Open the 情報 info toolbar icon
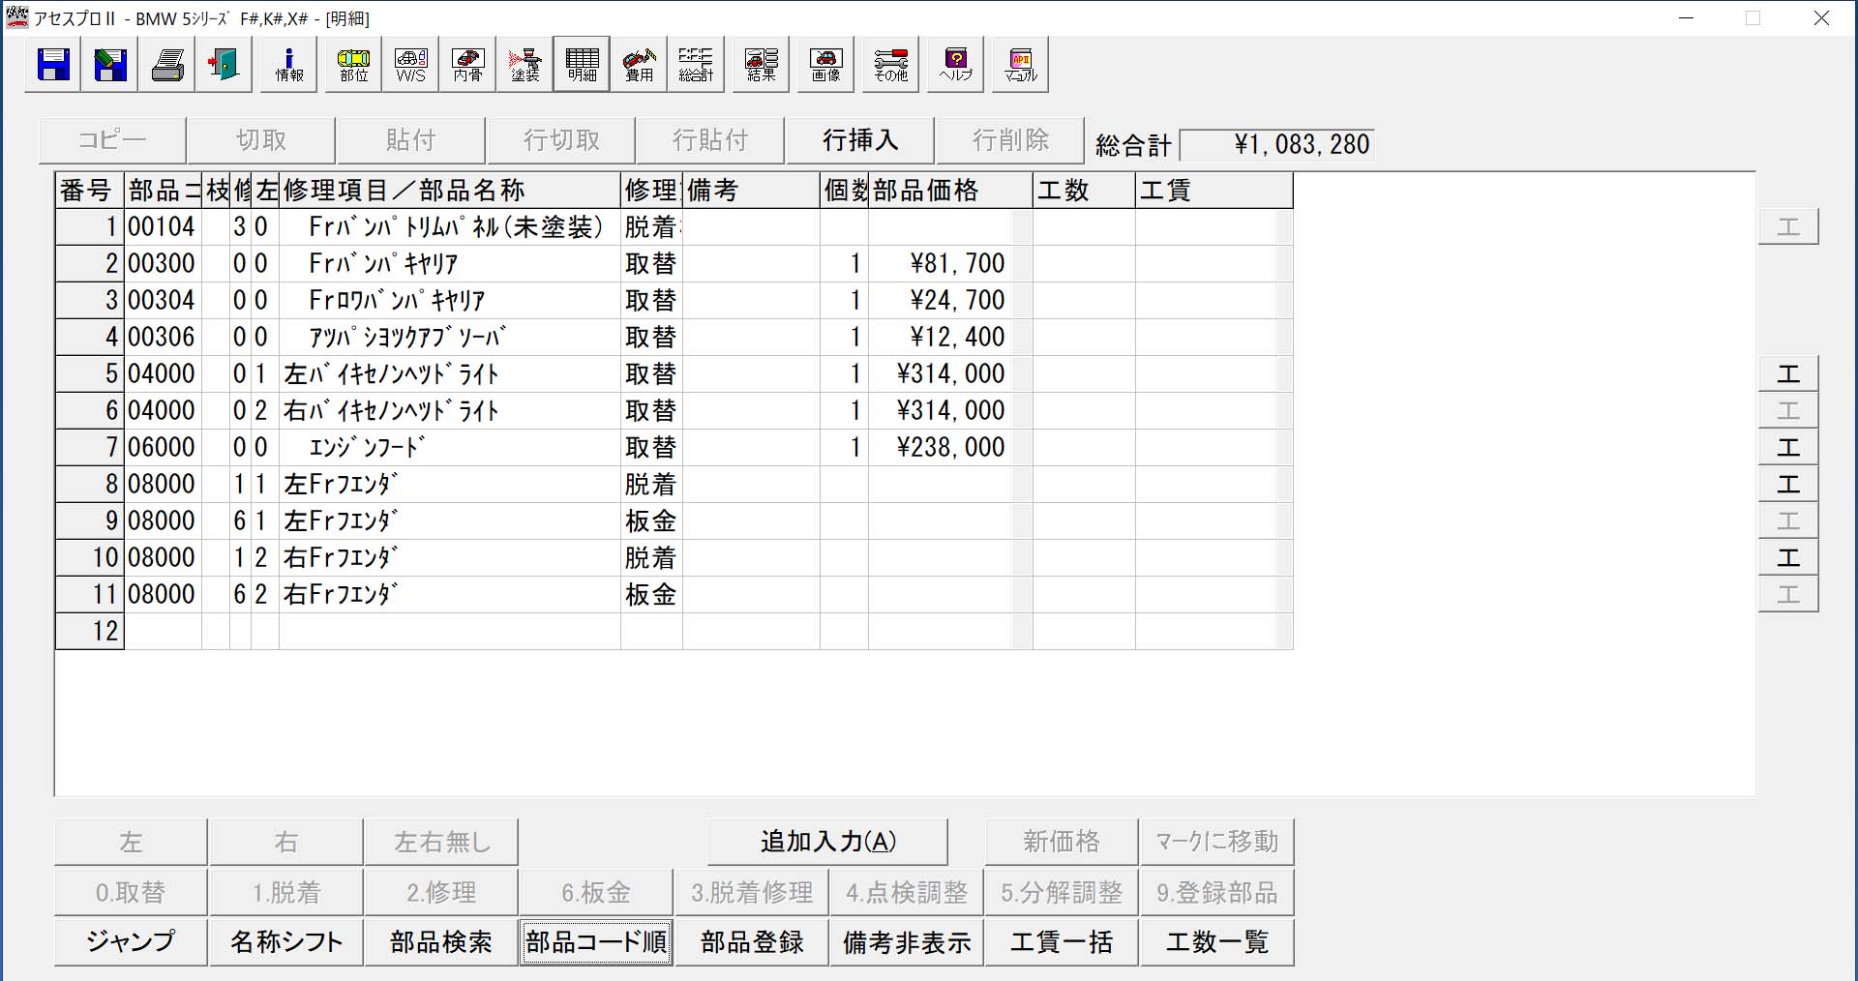1858x981 pixels. (x=288, y=65)
